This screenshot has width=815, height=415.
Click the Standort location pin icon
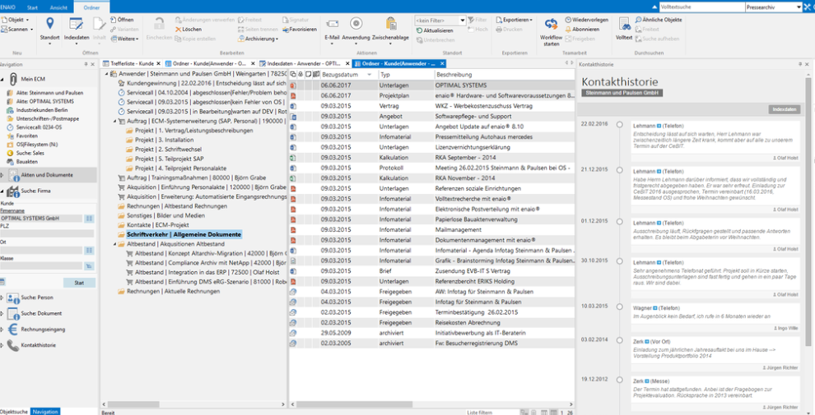49,23
